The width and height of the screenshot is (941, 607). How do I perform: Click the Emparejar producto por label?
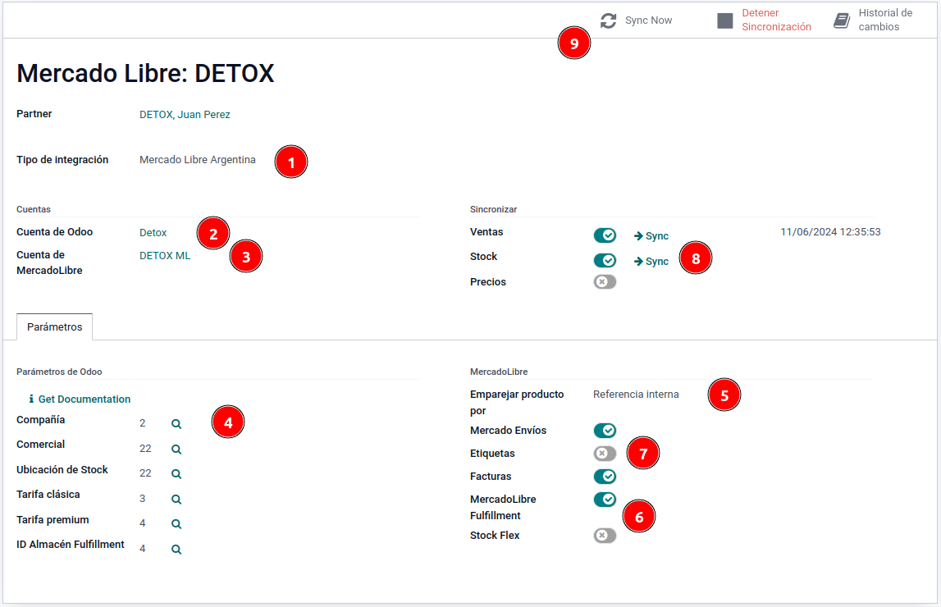pyautogui.click(x=517, y=403)
